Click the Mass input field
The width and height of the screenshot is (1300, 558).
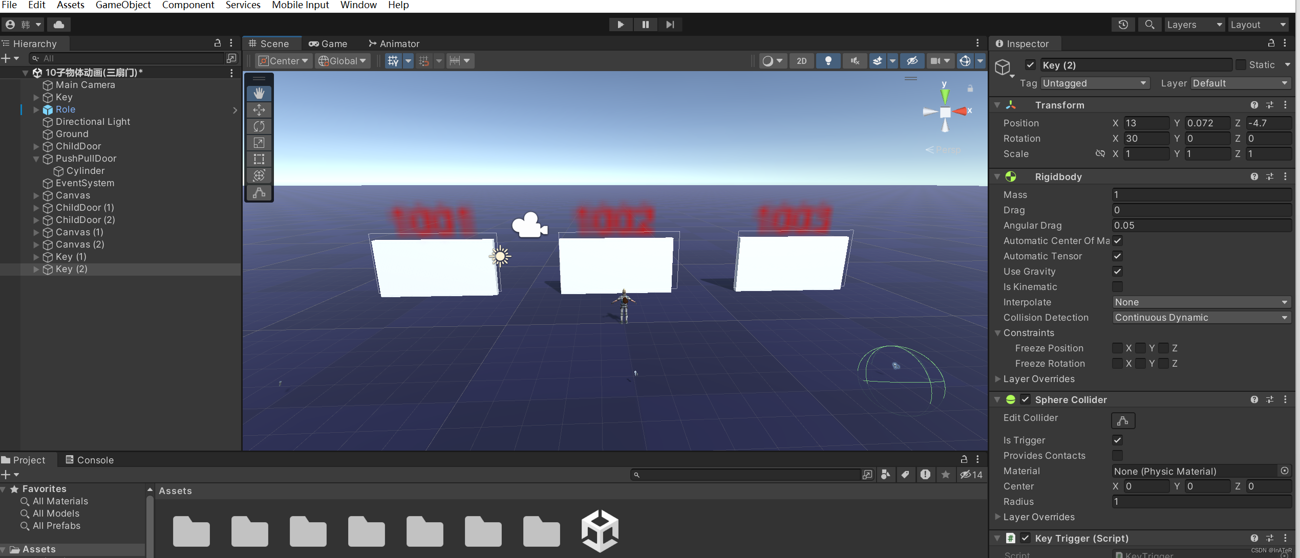point(1201,195)
